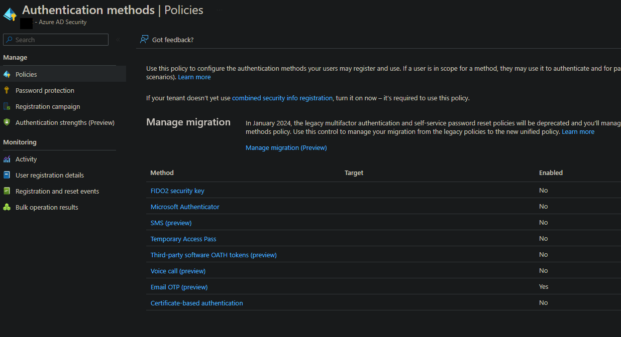Viewport: 621px width, 337px height.
Task: Click the Target column header
Action: point(354,173)
